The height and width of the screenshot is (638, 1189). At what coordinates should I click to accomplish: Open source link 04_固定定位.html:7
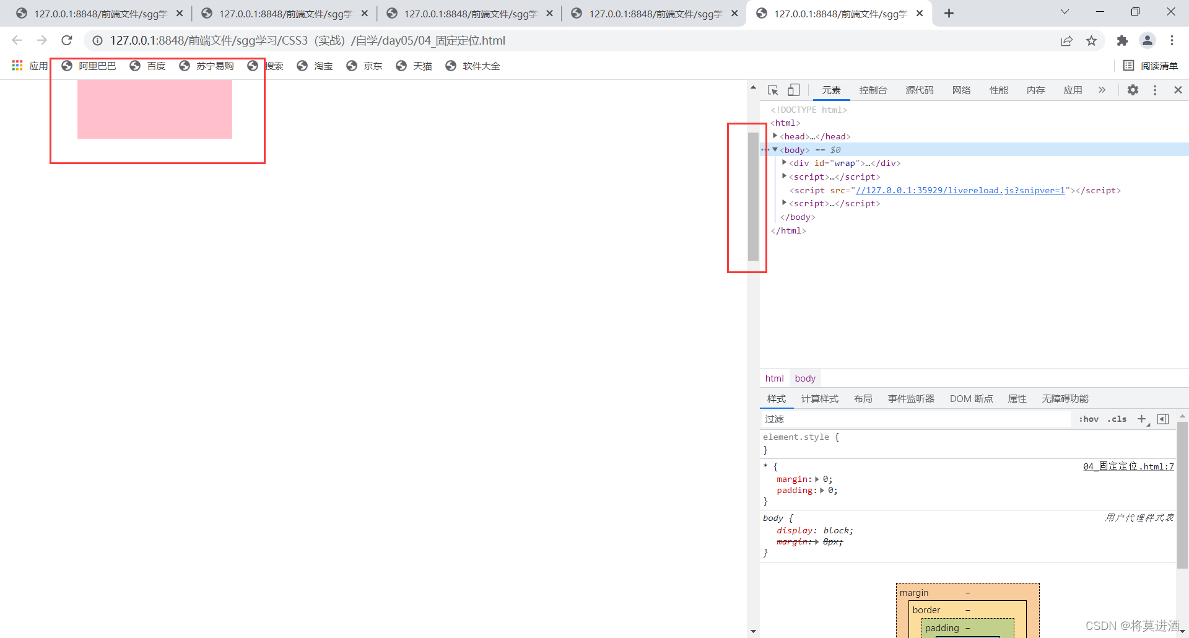[x=1128, y=466]
